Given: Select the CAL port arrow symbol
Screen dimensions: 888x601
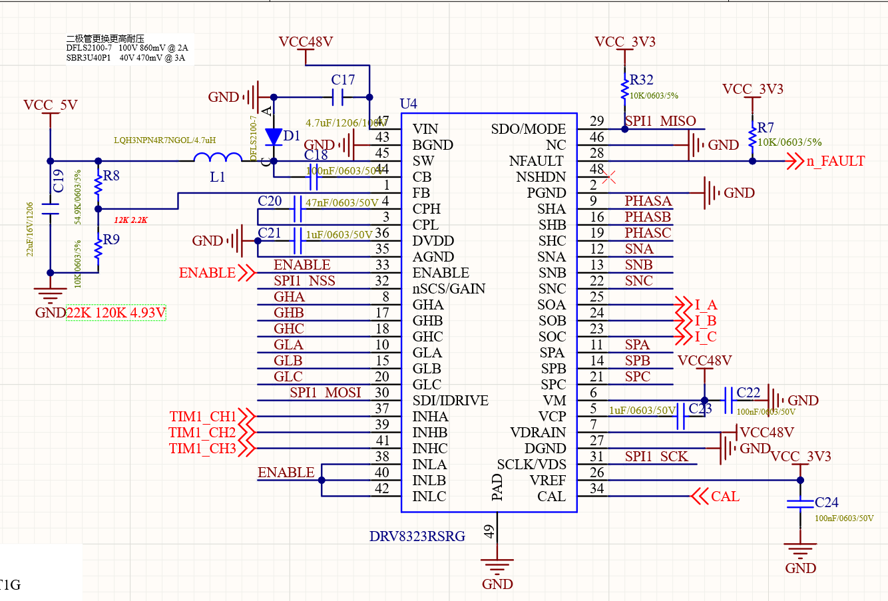Looking at the screenshot, I should (700, 497).
